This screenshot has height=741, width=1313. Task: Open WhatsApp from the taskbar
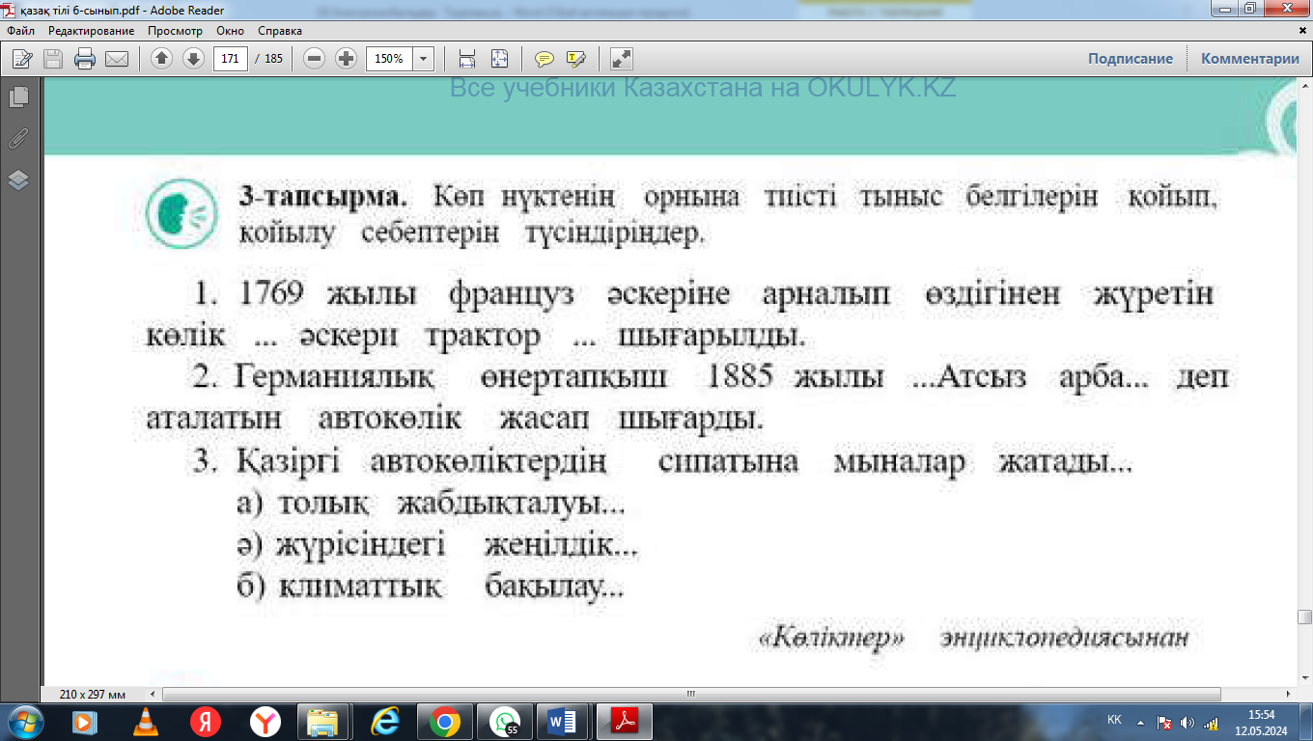point(504,722)
